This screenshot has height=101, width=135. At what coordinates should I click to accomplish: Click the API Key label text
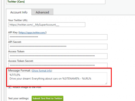[13, 33]
